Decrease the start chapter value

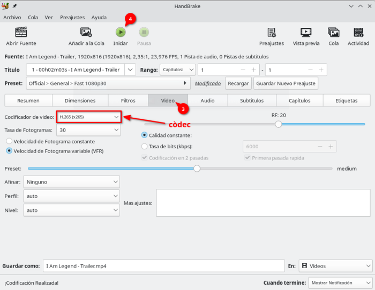(x=243, y=70)
